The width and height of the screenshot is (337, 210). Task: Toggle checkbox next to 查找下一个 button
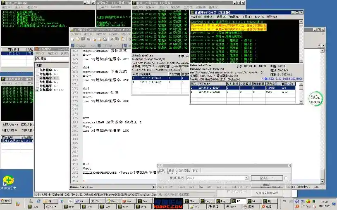286,178
